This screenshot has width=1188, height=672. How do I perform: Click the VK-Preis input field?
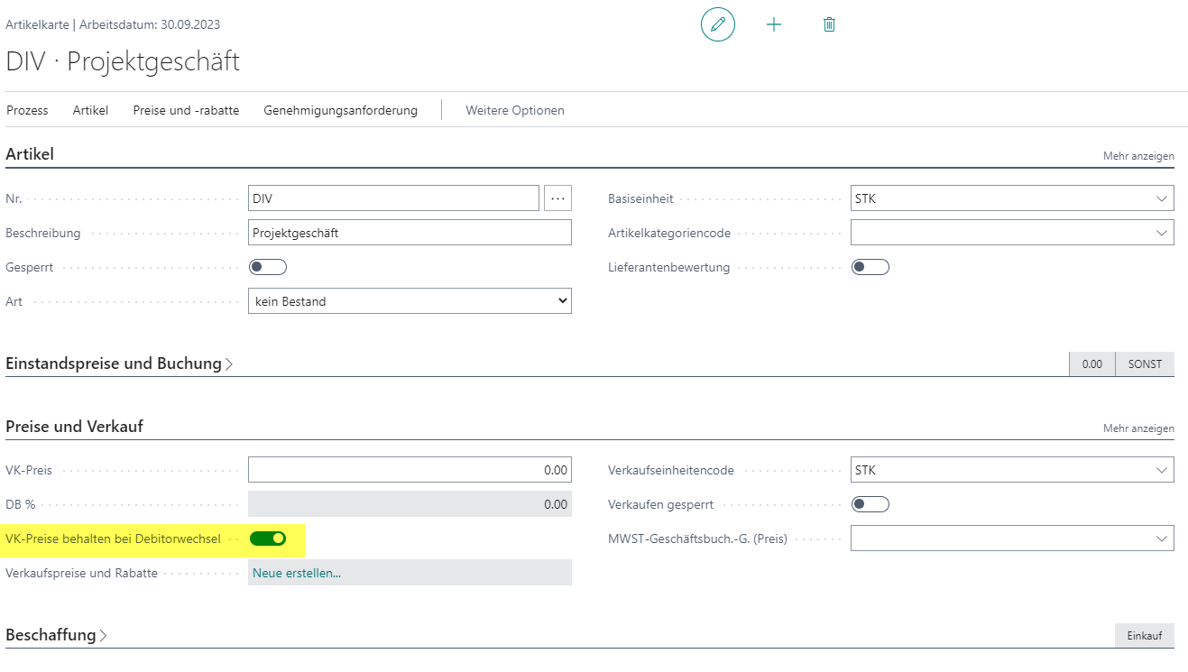click(410, 470)
